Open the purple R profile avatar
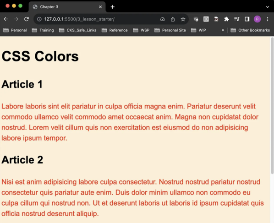Image resolution: width=274 pixels, height=223 pixels. [257, 19]
